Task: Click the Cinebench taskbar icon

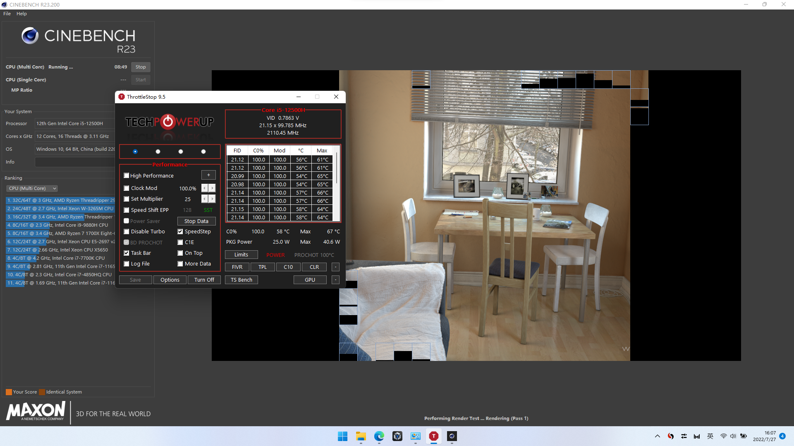Action: click(x=452, y=436)
